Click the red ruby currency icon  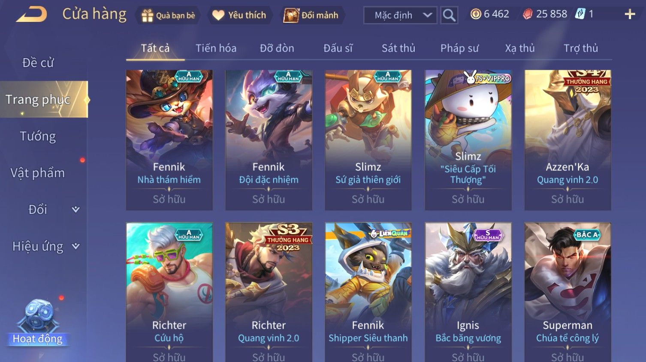coord(528,14)
